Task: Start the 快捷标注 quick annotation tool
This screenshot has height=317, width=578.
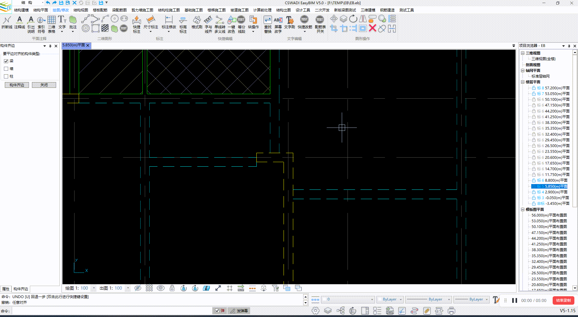Action: click(x=137, y=24)
